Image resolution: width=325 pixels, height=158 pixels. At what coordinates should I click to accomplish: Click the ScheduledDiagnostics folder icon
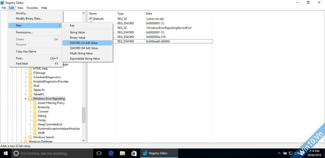[x=30, y=77]
